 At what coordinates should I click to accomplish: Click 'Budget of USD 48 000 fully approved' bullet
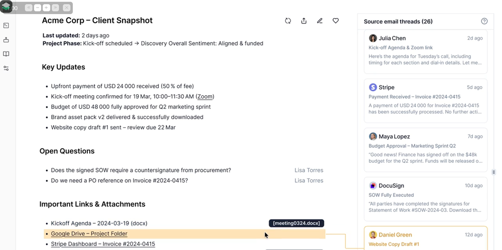click(131, 107)
